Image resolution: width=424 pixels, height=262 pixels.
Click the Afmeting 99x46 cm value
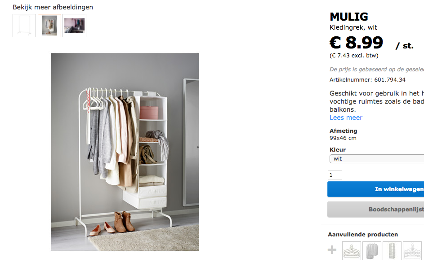(343, 138)
